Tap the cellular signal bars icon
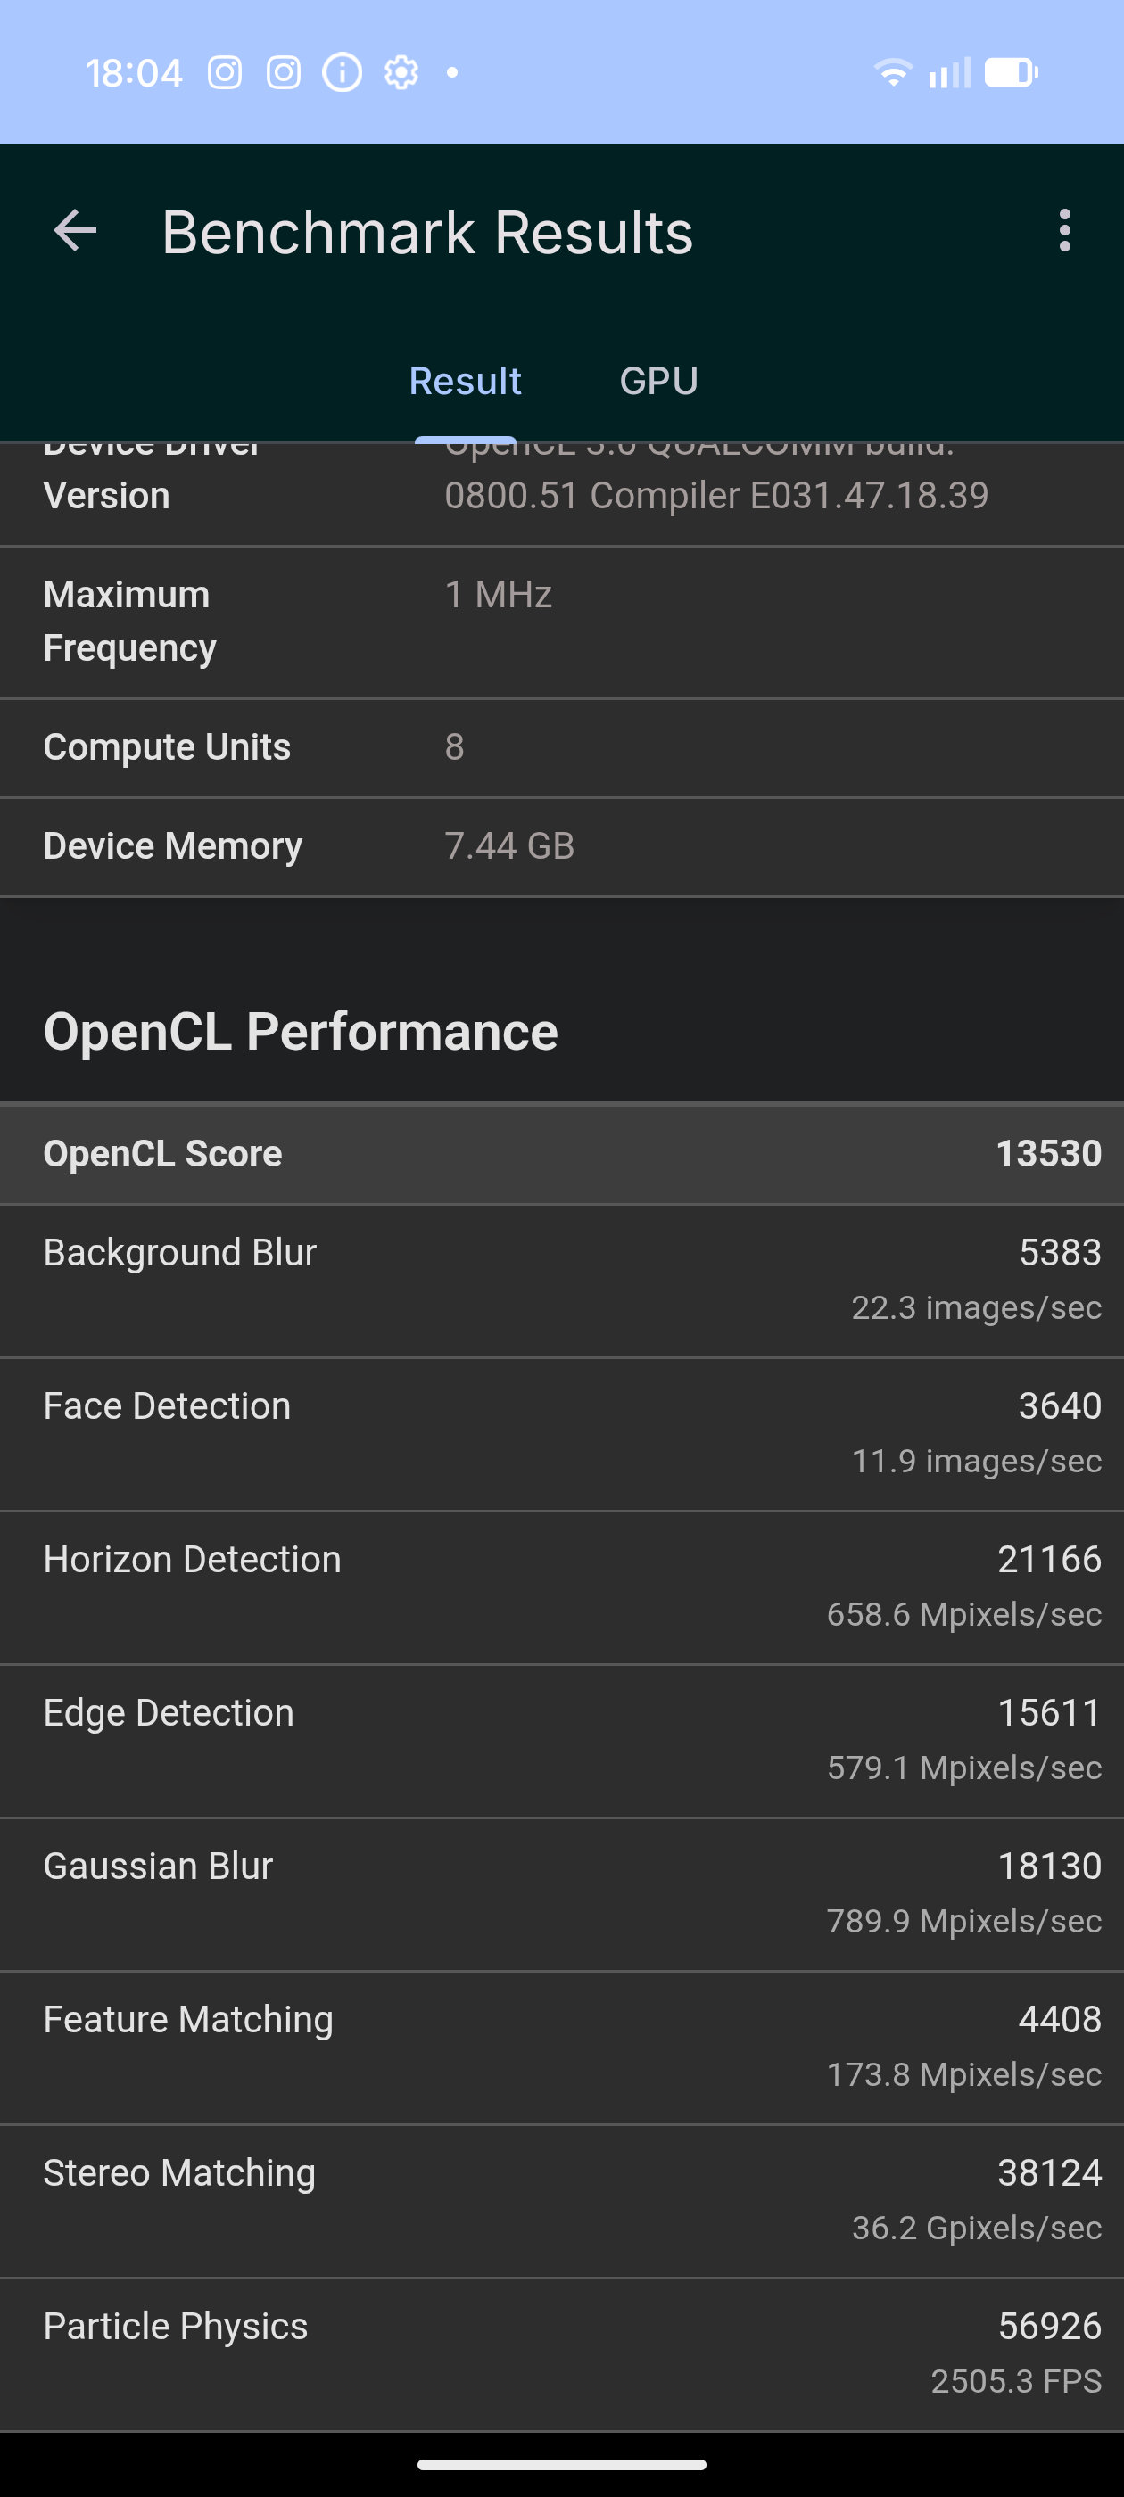The height and width of the screenshot is (2497, 1124). [x=949, y=73]
